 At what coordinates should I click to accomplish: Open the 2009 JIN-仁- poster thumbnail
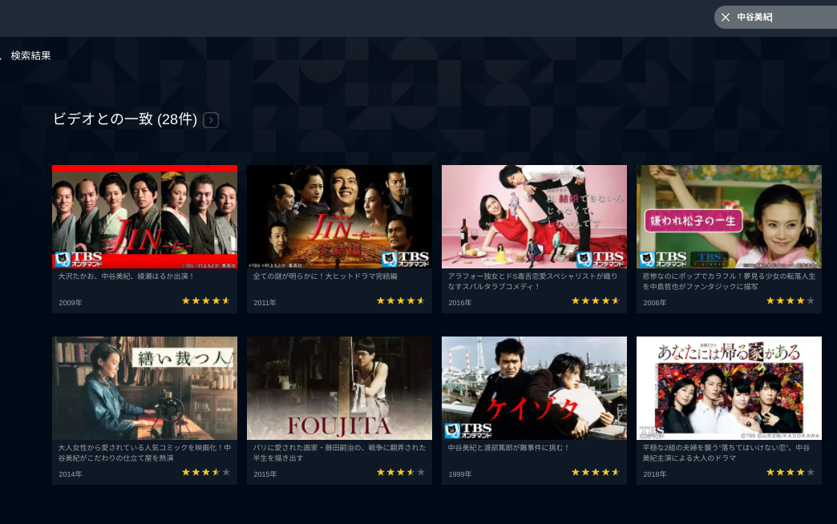(x=144, y=216)
